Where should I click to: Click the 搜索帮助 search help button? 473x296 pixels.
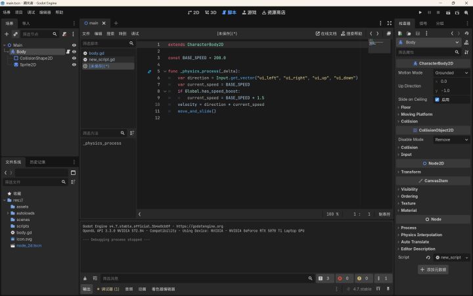(x=351, y=34)
